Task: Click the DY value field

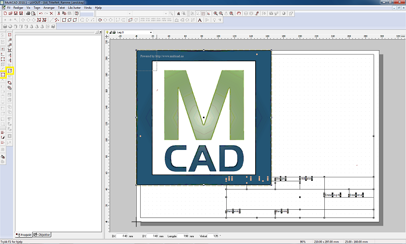Action: click(x=153, y=236)
